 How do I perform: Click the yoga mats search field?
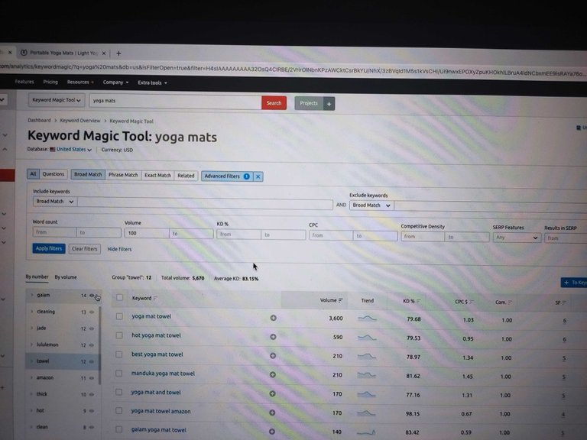pyautogui.click(x=175, y=101)
